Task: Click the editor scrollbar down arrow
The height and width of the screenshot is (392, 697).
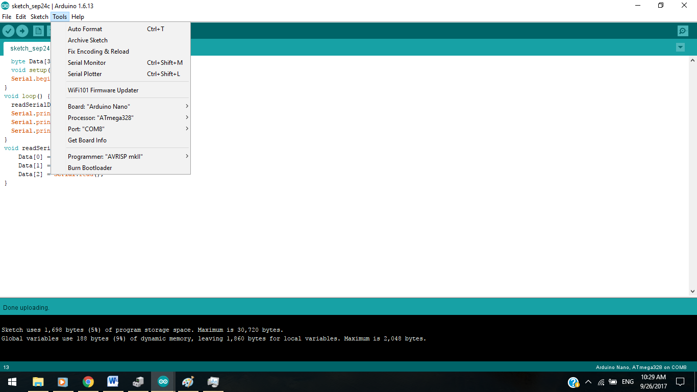Action: 692,291
